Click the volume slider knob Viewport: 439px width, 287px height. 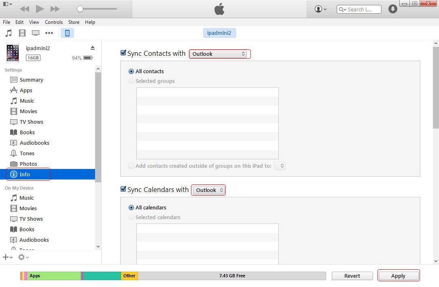coord(80,9)
